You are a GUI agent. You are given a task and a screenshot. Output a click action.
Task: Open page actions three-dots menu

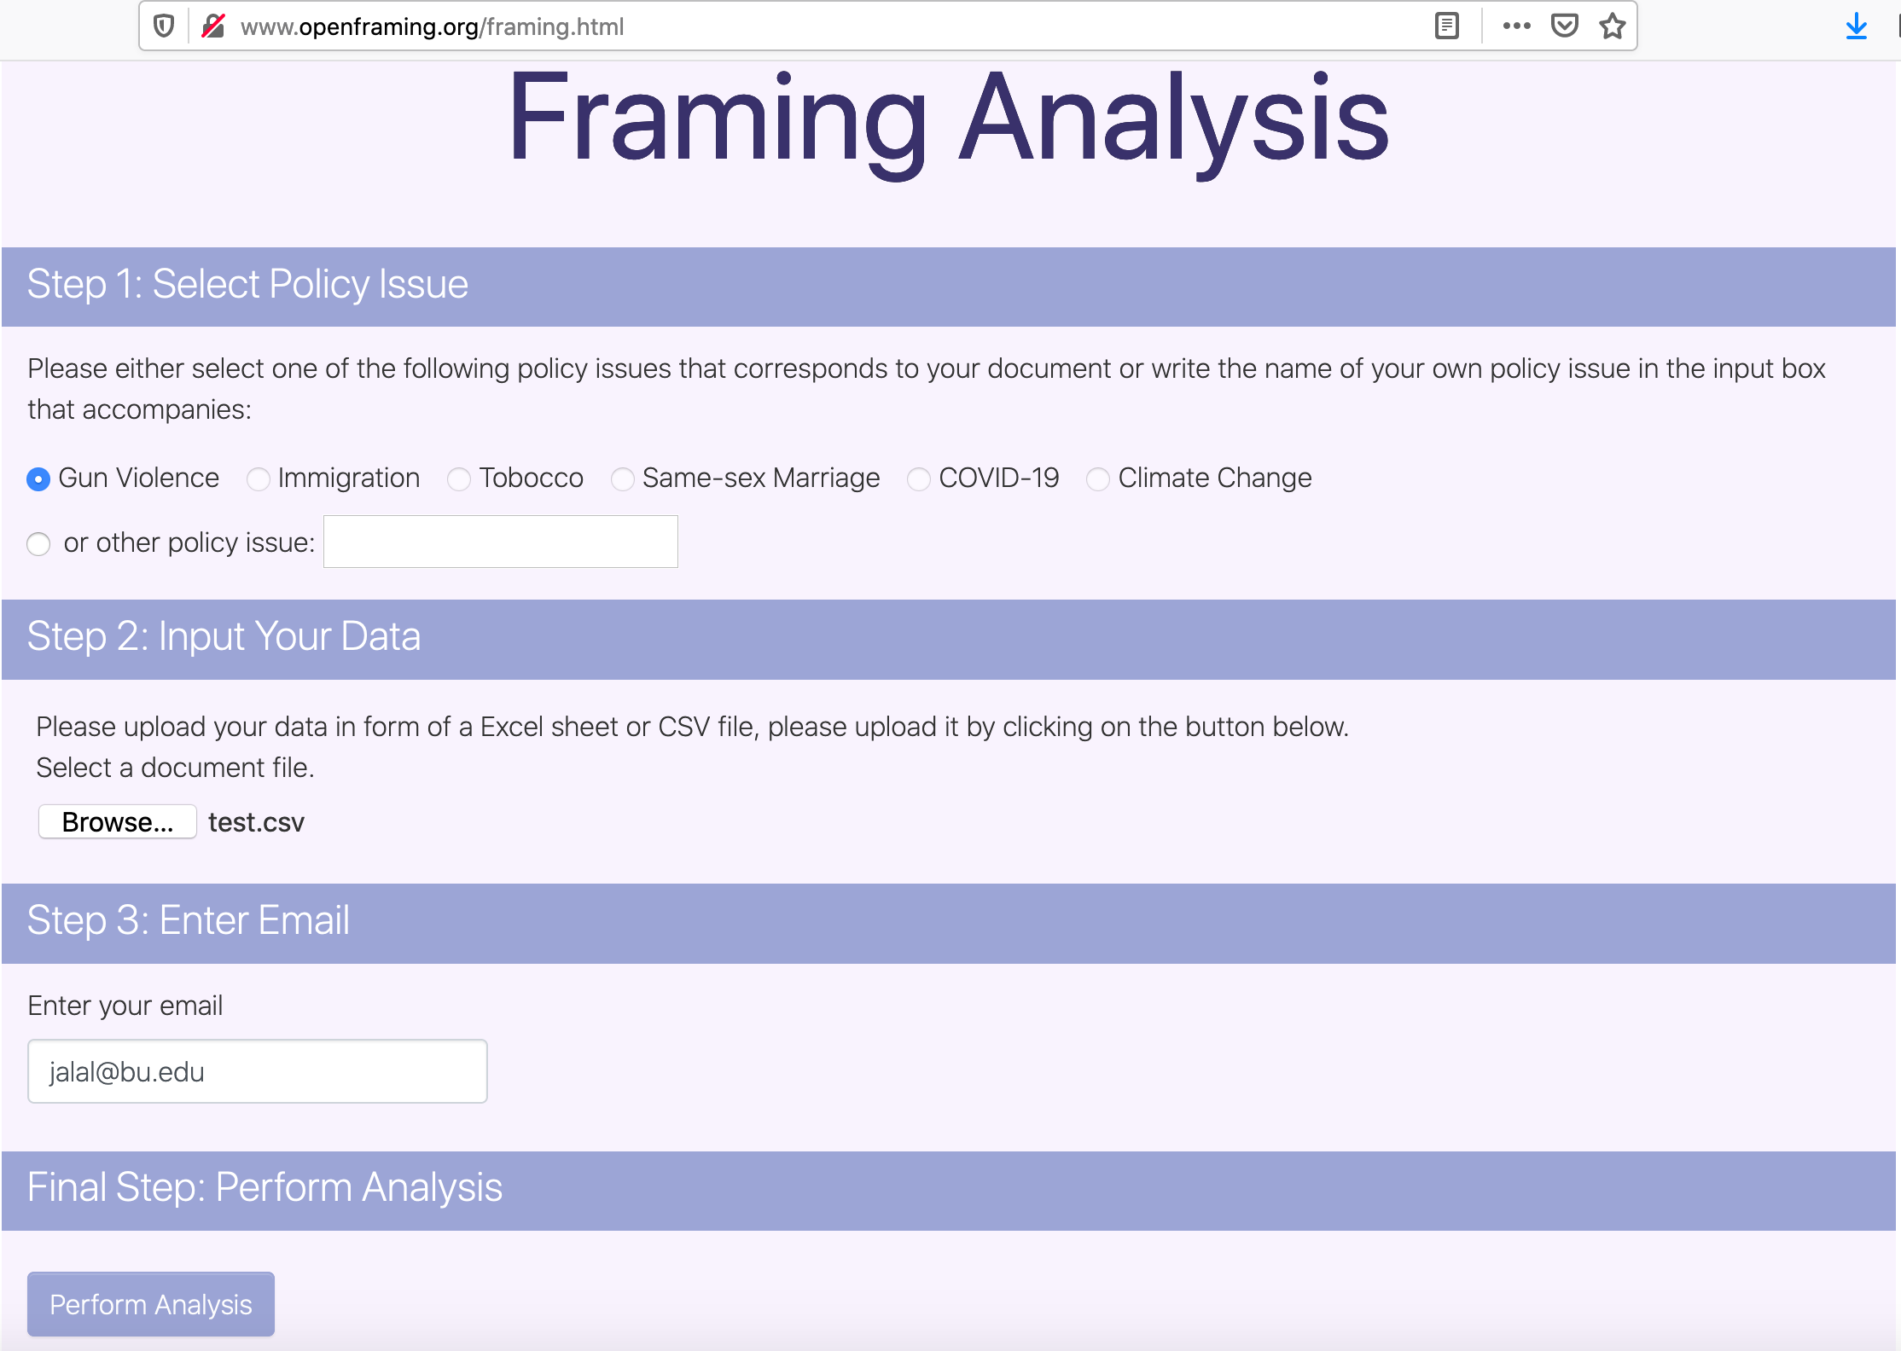click(1516, 26)
